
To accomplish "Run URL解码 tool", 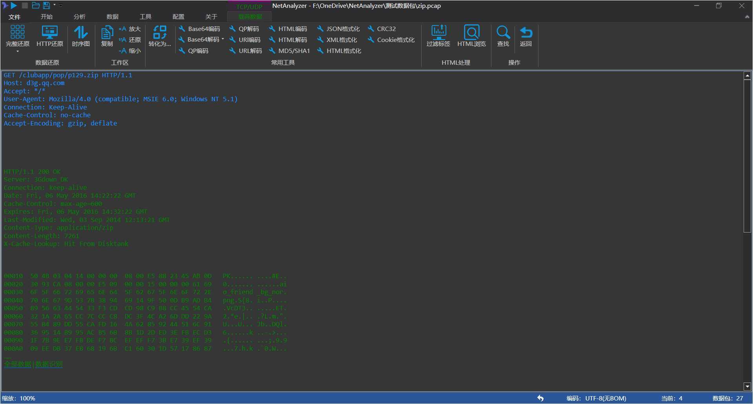I will (246, 51).
